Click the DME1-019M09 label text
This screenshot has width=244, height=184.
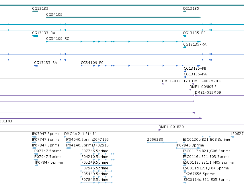point(208,93)
